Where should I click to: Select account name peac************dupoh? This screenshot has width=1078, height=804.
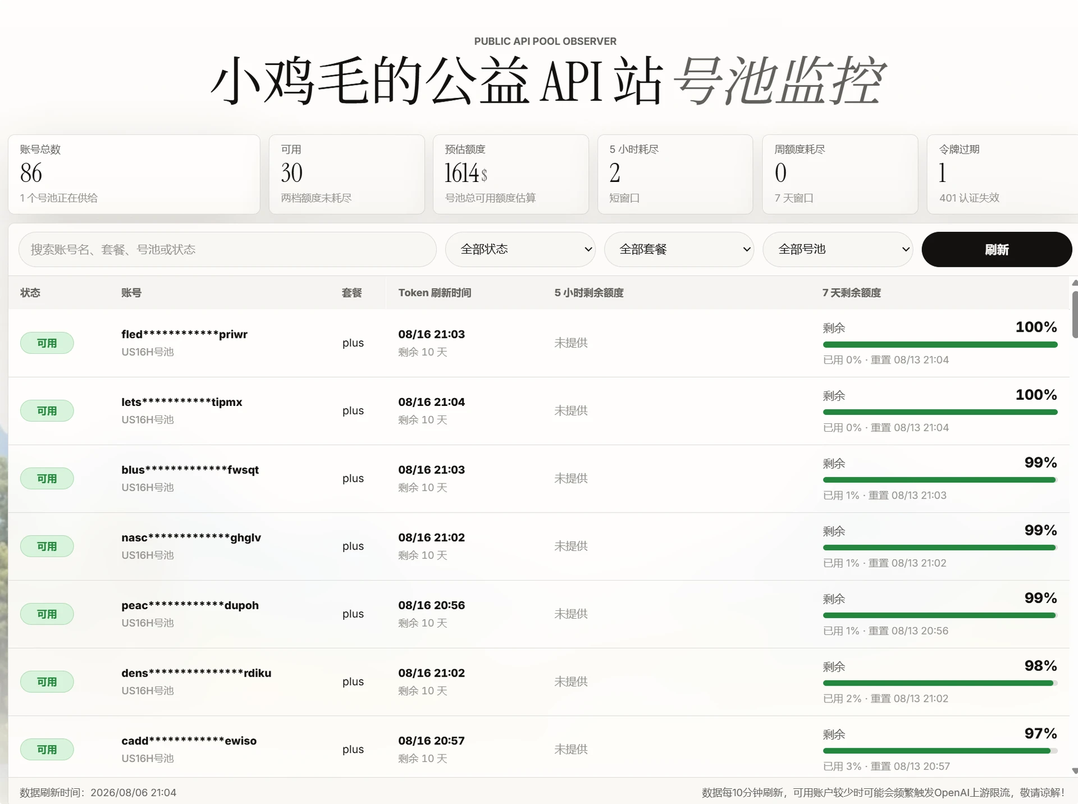[190, 605]
